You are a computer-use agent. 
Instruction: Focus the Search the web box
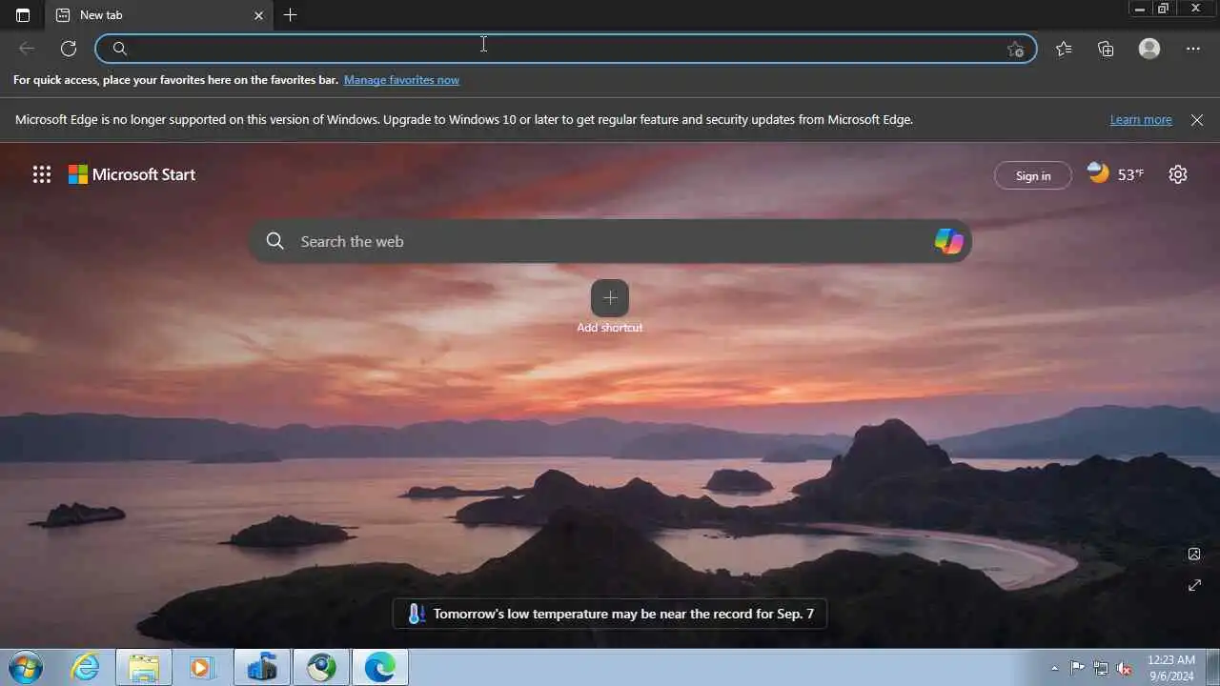(x=610, y=241)
